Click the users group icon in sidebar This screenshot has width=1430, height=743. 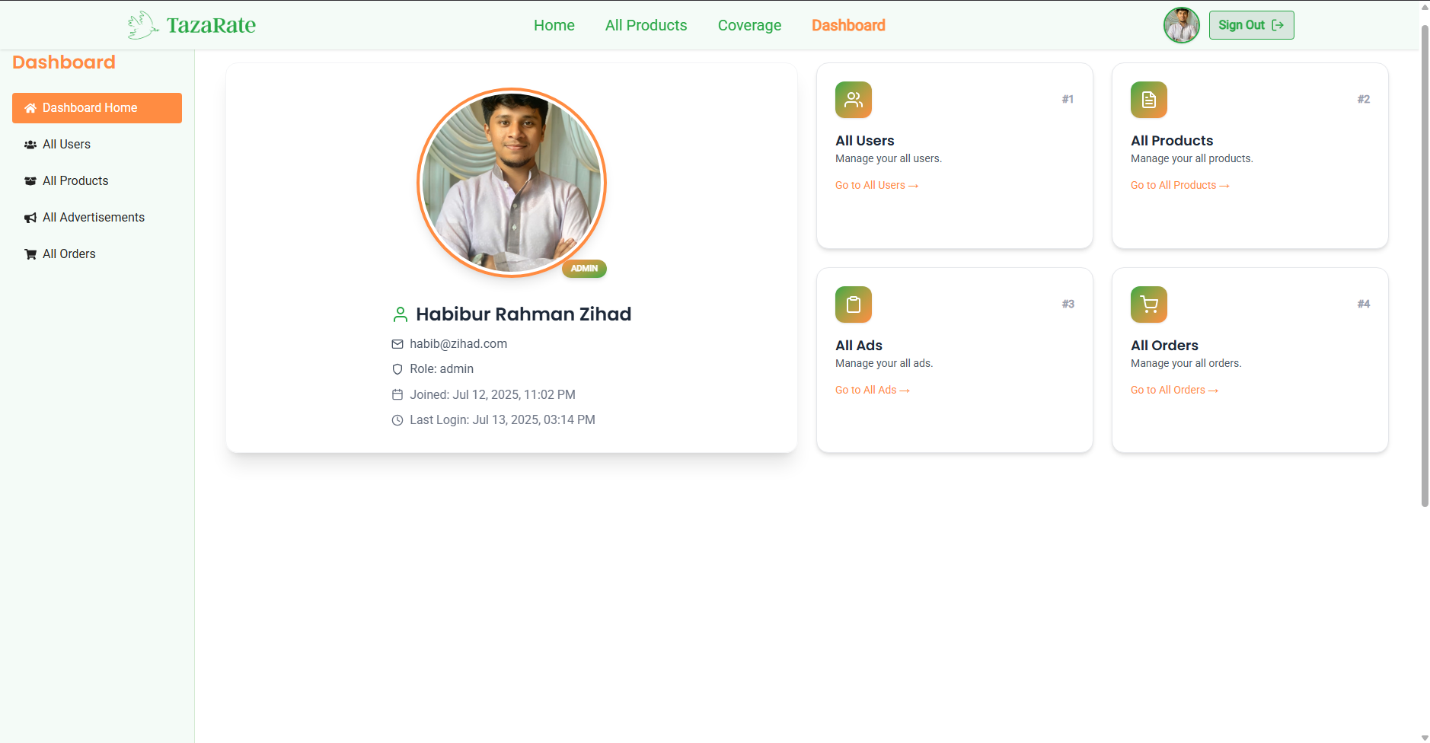click(30, 145)
